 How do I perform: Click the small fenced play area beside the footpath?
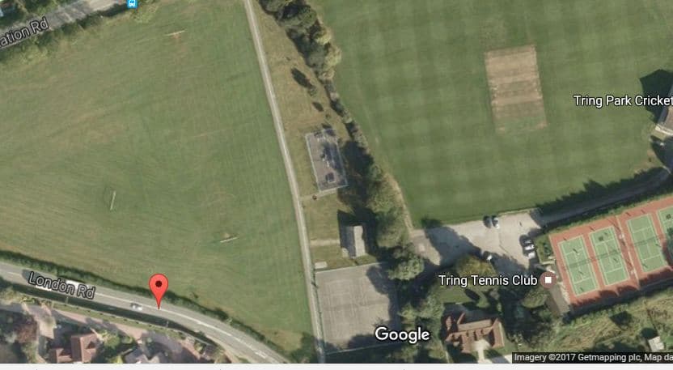tap(326, 160)
